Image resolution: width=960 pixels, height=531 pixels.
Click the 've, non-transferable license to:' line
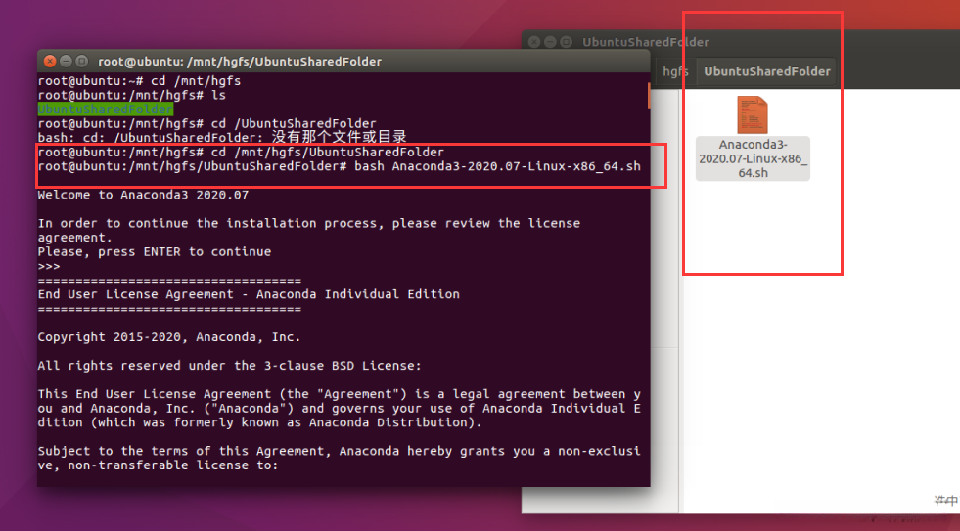point(158,465)
